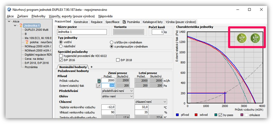Collapse the Jednotka 1 tree node
This screenshot has height=124, width=273.
pos(15,25)
